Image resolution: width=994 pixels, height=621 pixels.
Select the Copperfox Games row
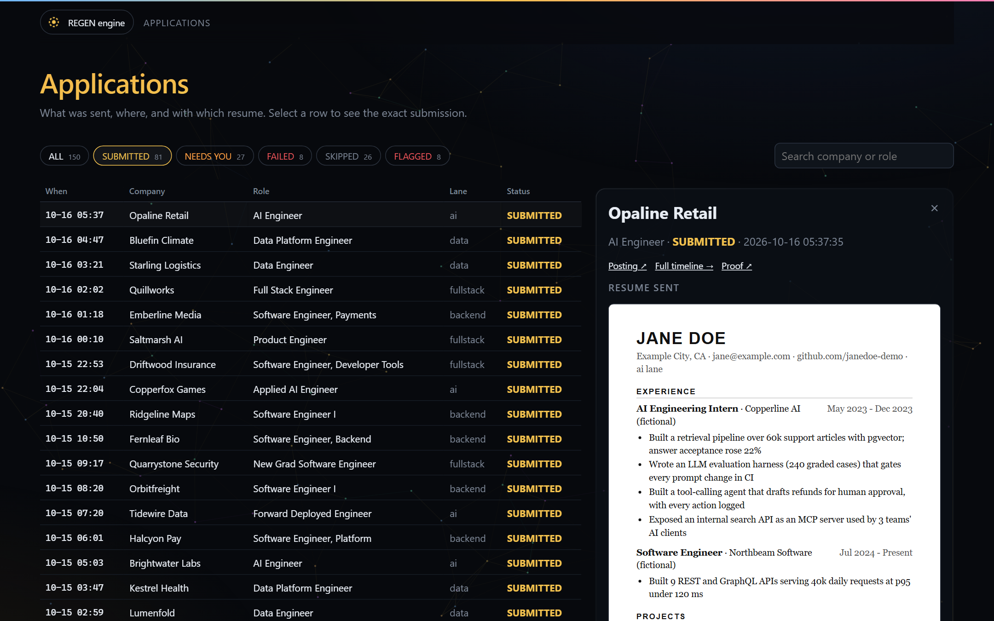[x=311, y=389]
